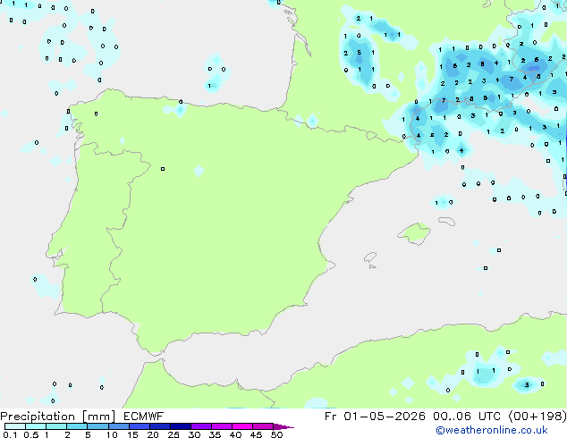Click the "00..06" time range text
567x438 pixels.
[452, 417]
